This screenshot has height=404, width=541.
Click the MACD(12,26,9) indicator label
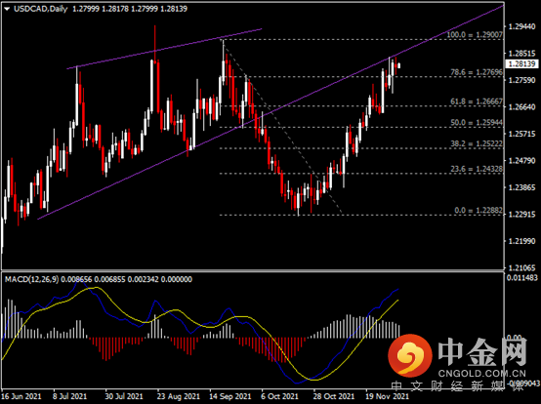tap(32, 279)
